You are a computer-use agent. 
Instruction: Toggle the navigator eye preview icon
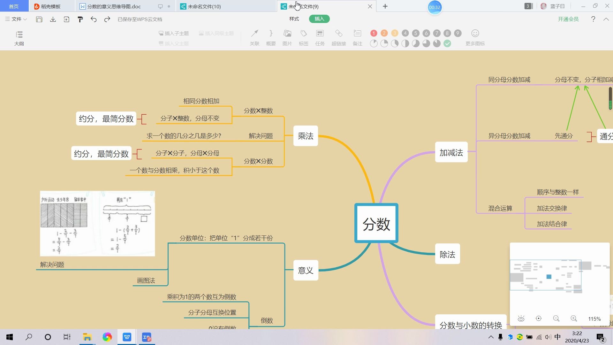coord(521,319)
